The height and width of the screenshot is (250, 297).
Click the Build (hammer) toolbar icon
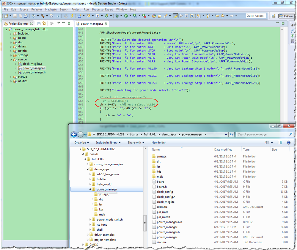click(x=42, y=16)
